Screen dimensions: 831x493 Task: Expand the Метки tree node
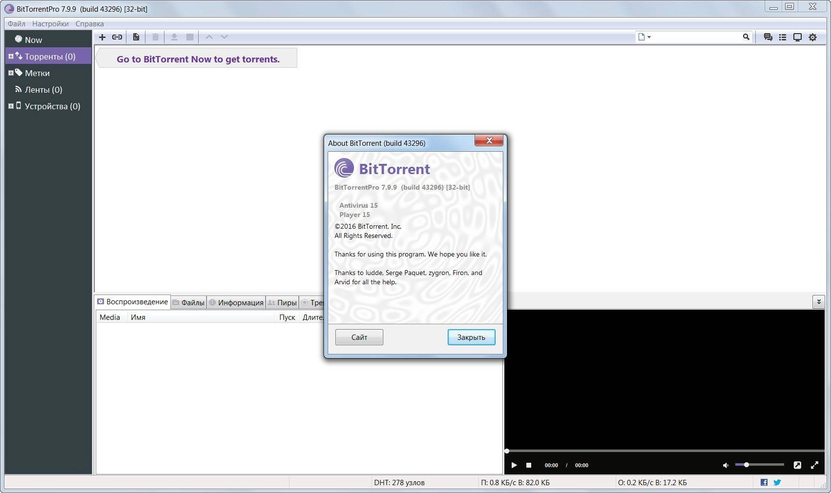(11, 73)
